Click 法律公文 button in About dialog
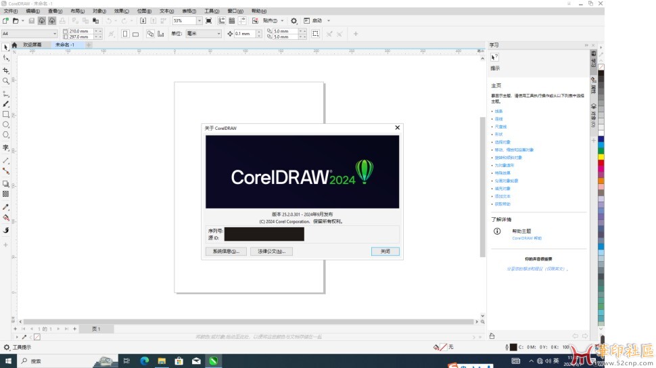Viewport: 656px width, 368px height. tap(271, 251)
